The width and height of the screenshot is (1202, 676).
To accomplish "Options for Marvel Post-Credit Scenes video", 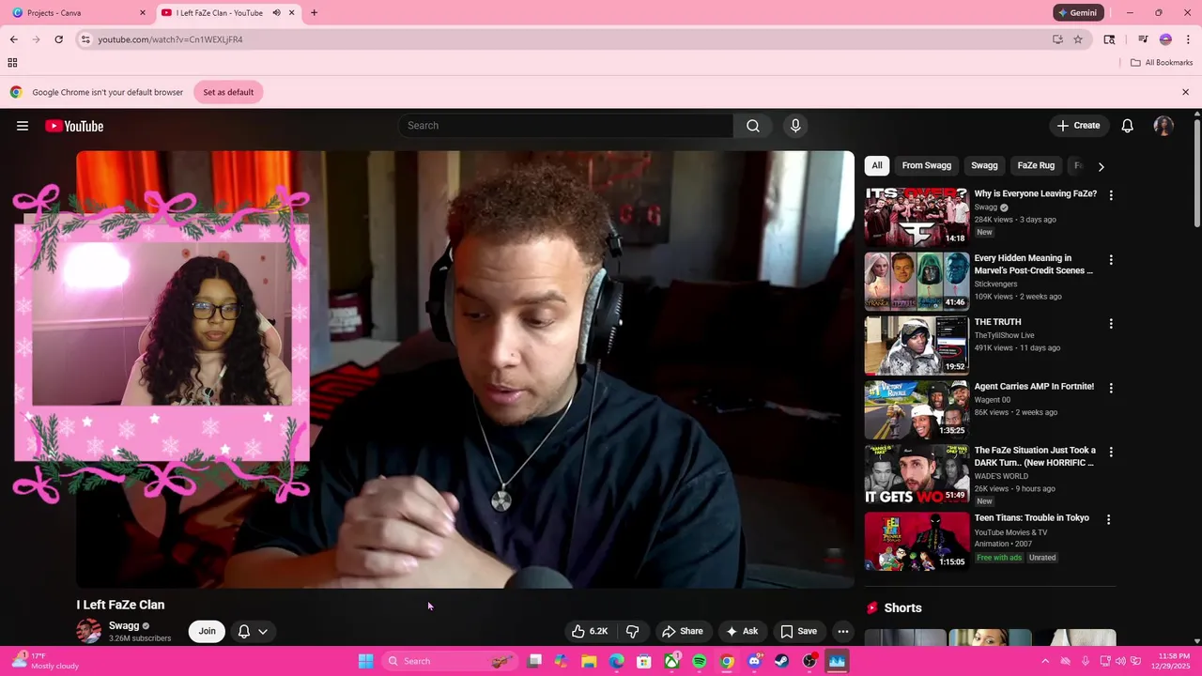I will (1111, 259).
